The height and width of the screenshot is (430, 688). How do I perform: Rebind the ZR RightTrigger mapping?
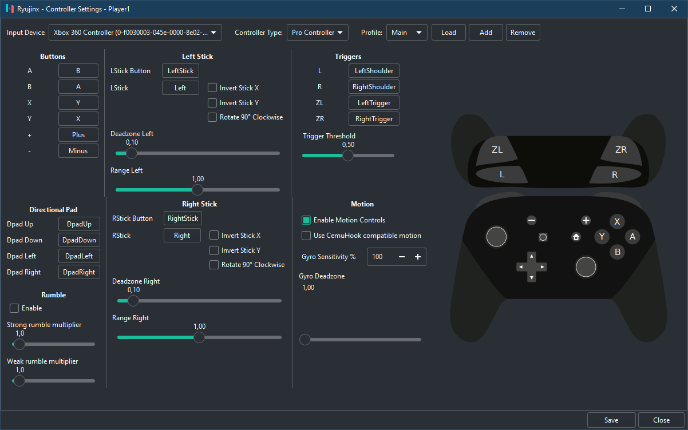point(374,119)
